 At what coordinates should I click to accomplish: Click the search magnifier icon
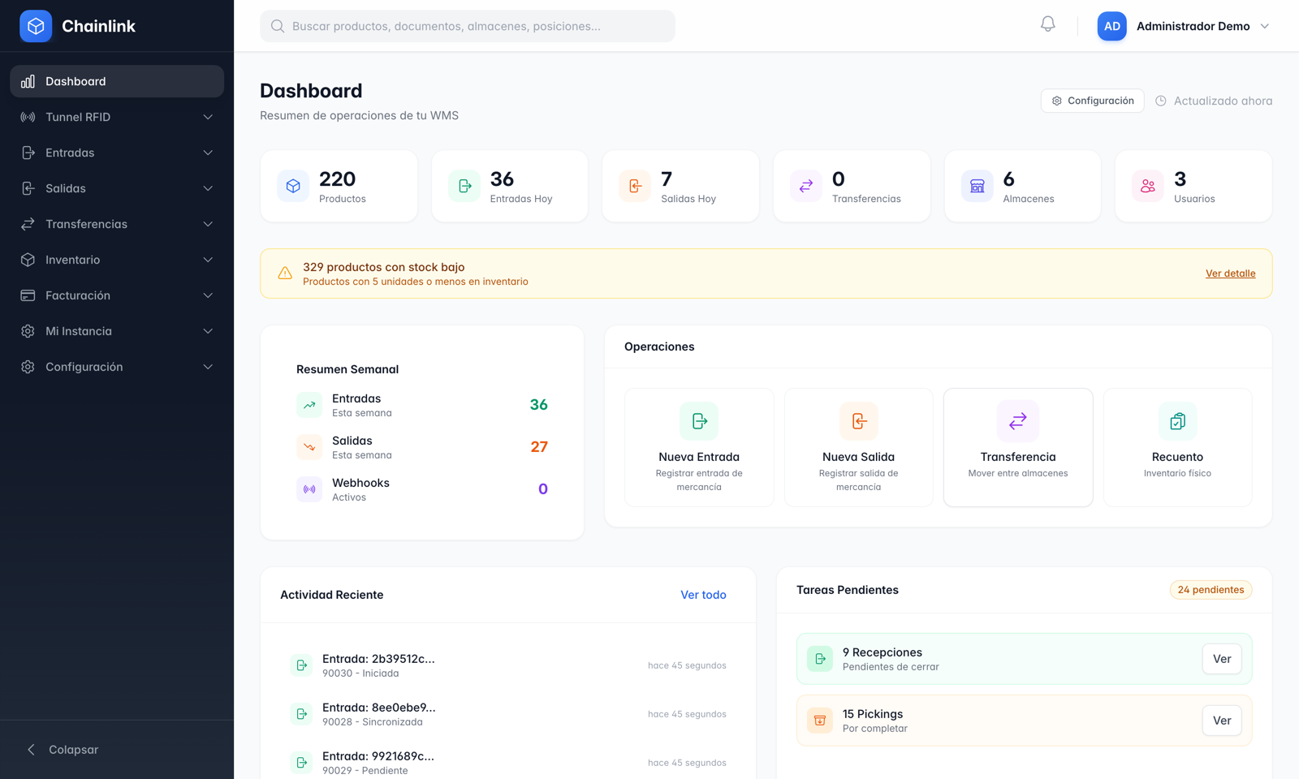pyautogui.click(x=278, y=26)
